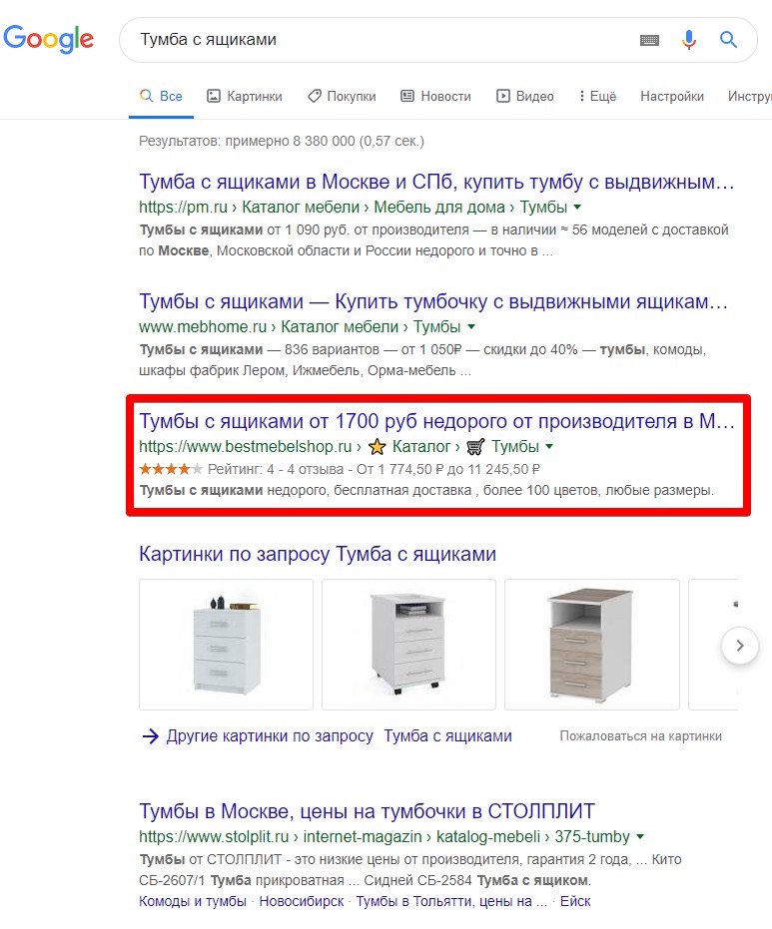Go to the Видео tab

click(525, 97)
